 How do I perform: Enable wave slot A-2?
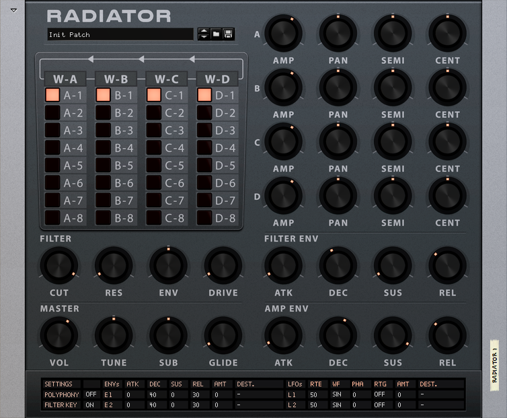(x=52, y=112)
